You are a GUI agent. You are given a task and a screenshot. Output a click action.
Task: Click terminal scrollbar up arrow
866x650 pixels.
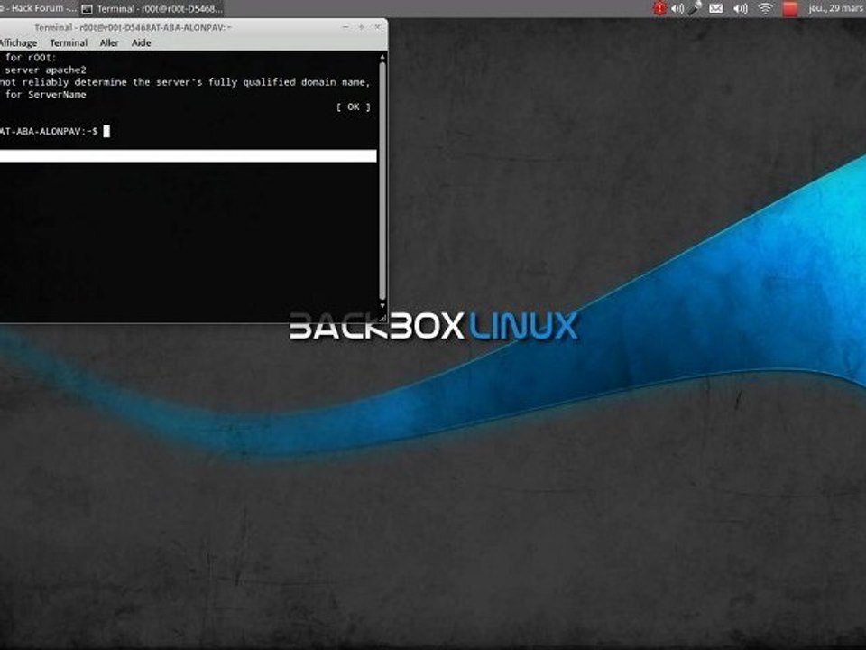pos(382,57)
